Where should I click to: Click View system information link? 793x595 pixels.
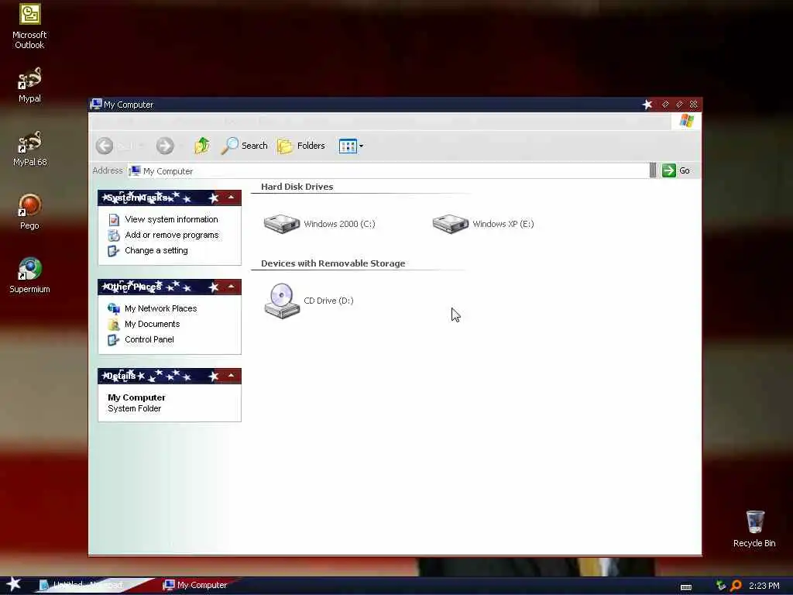point(171,219)
